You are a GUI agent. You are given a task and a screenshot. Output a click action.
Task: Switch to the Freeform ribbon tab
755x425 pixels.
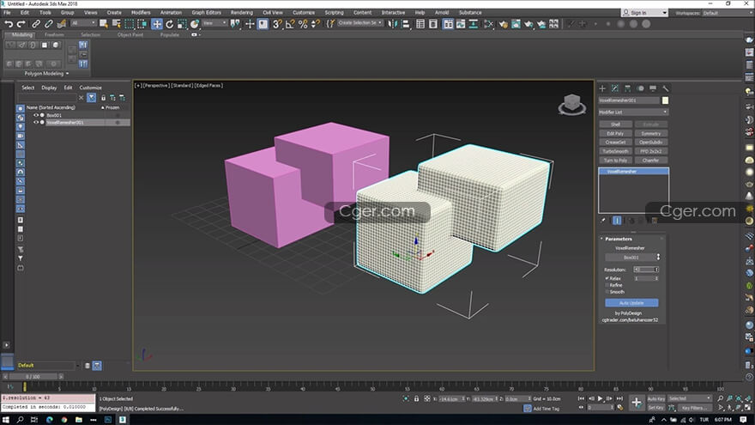pos(54,34)
